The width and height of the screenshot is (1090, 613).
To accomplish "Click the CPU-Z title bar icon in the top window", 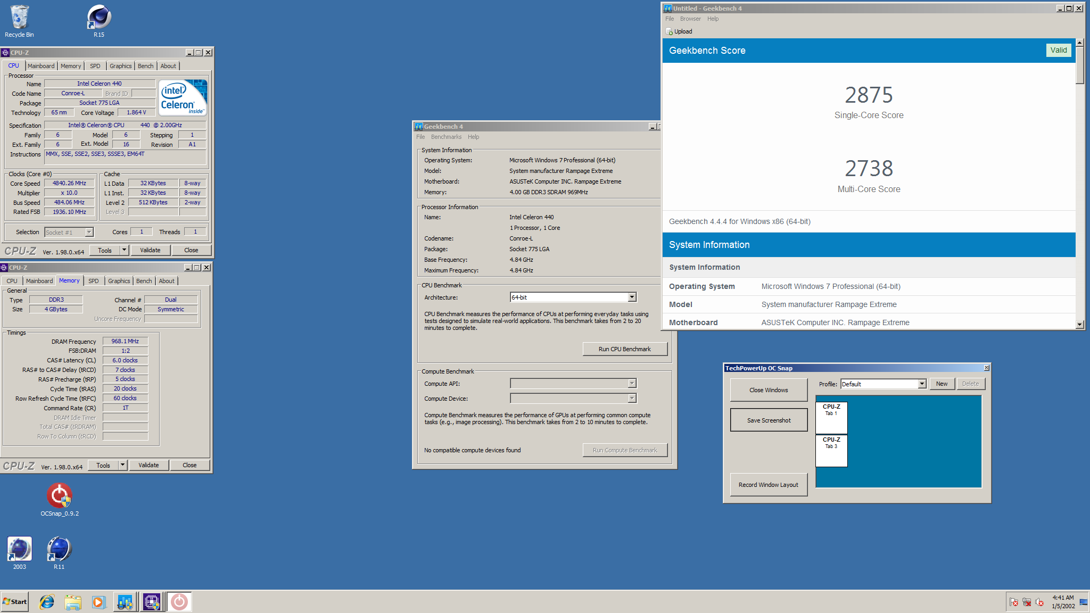I will tap(5, 53).
